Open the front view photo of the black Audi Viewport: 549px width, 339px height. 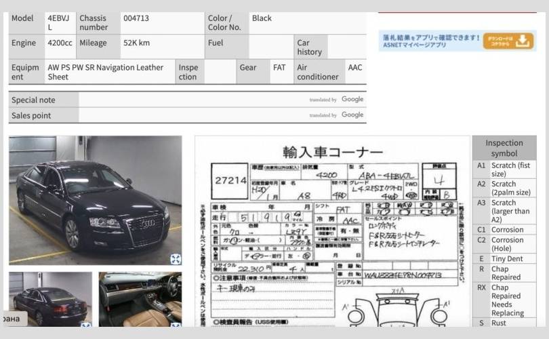(x=95, y=199)
